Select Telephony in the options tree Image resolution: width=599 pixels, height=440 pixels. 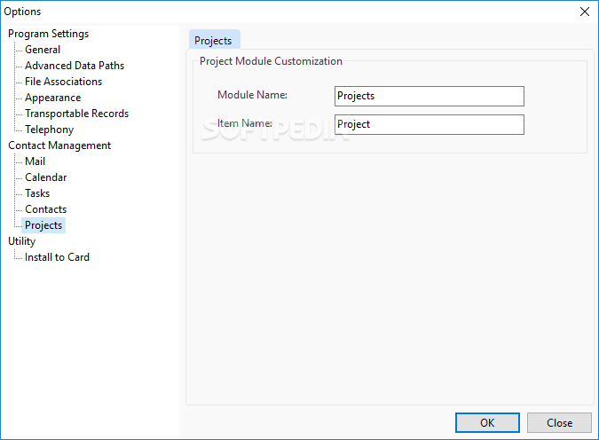click(x=50, y=130)
